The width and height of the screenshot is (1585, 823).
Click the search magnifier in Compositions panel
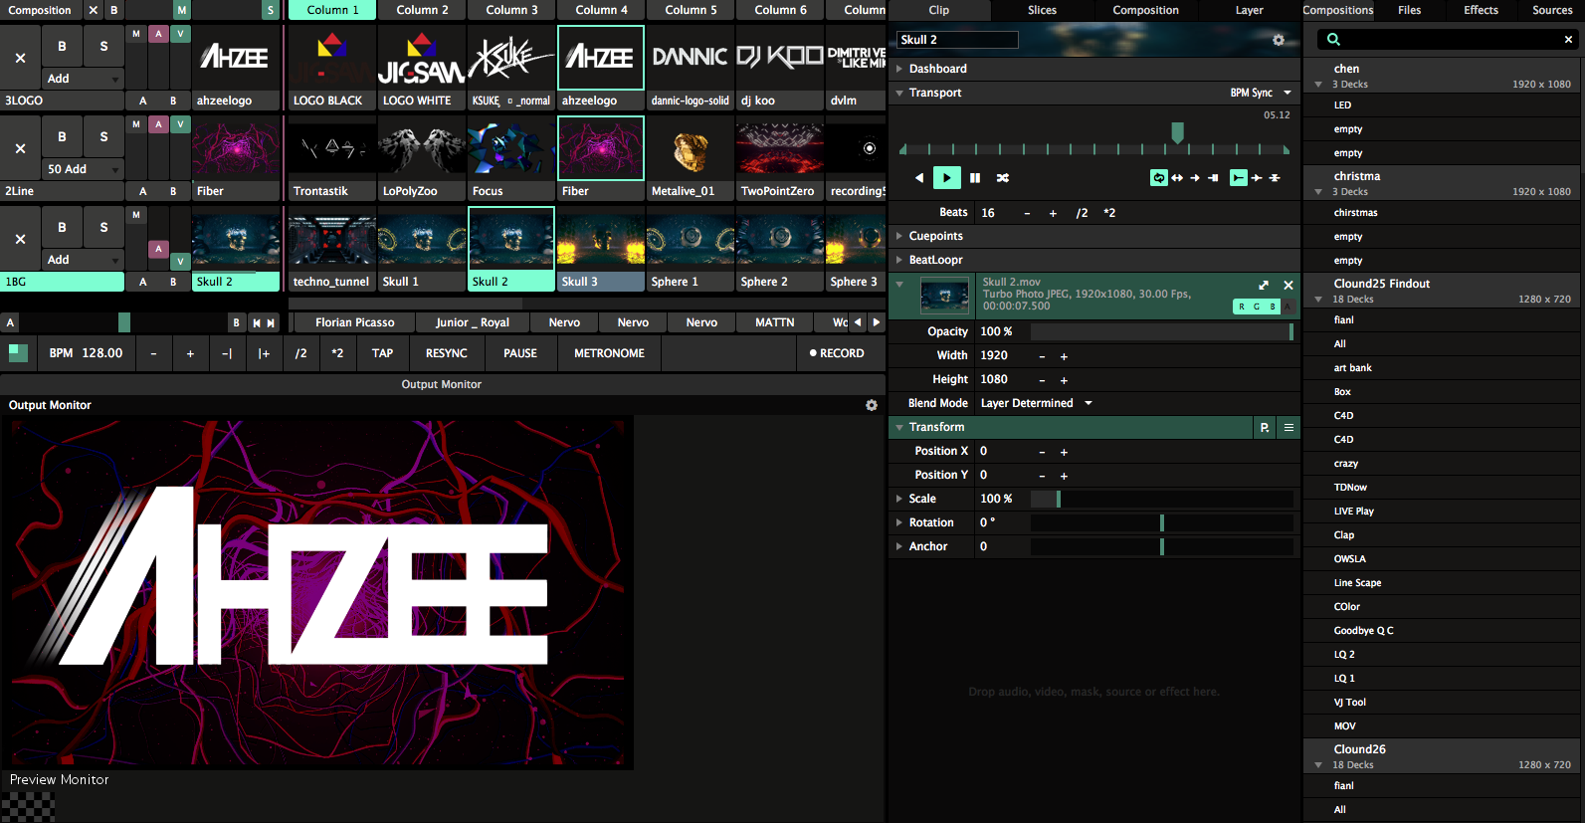1333,40
